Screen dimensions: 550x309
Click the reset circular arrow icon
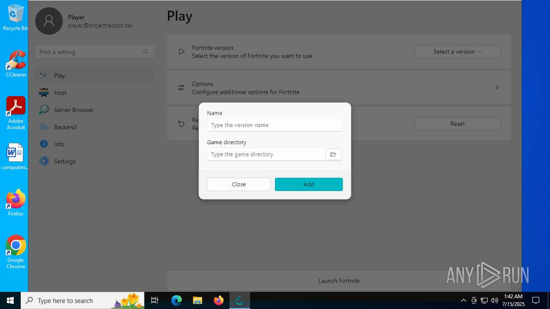pyautogui.click(x=181, y=124)
